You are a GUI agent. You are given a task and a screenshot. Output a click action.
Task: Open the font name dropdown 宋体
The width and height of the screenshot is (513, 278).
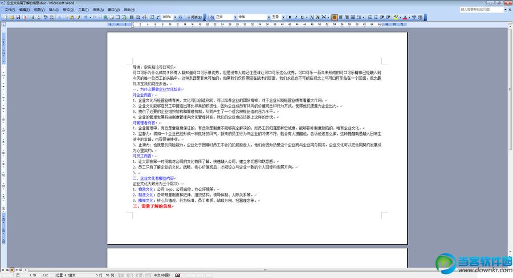269,17
